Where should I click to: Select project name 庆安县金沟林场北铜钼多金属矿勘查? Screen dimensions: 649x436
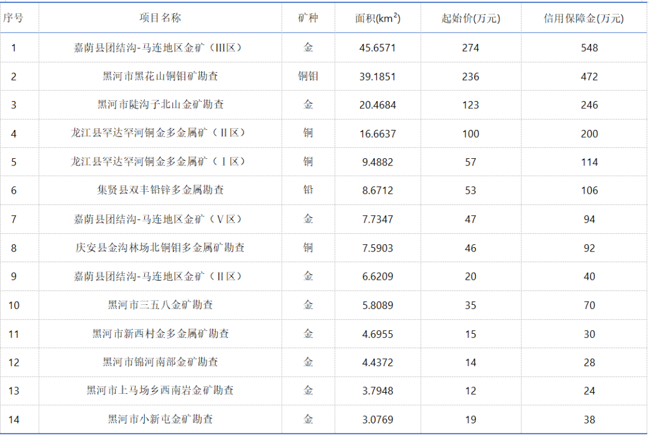(x=160, y=248)
